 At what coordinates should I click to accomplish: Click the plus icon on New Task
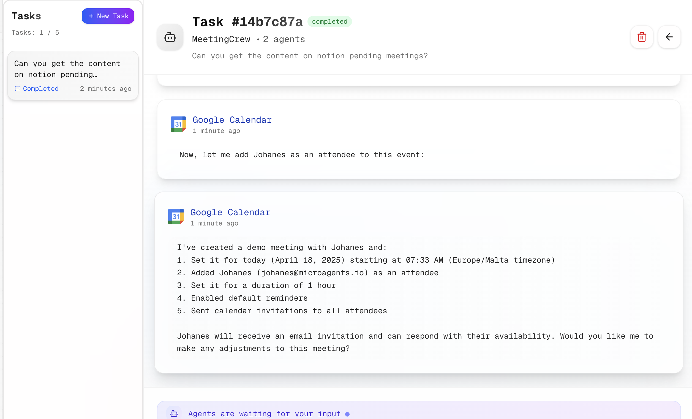pos(91,16)
